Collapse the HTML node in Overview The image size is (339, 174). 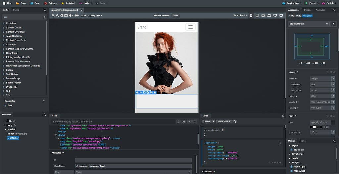click(4, 121)
